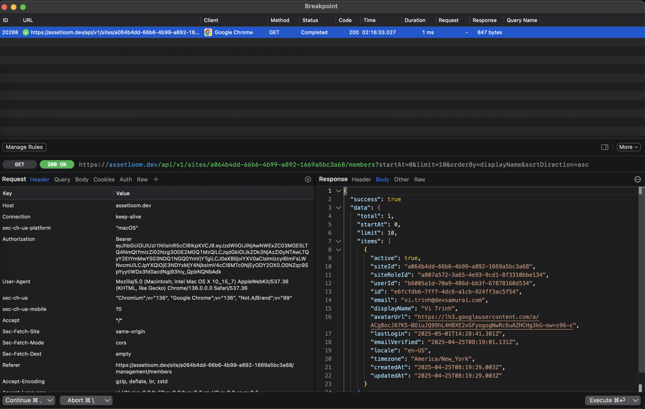The height and width of the screenshot is (409, 645).
Task: Switch to the Request Cookies tab
Action: pos(104,179)
